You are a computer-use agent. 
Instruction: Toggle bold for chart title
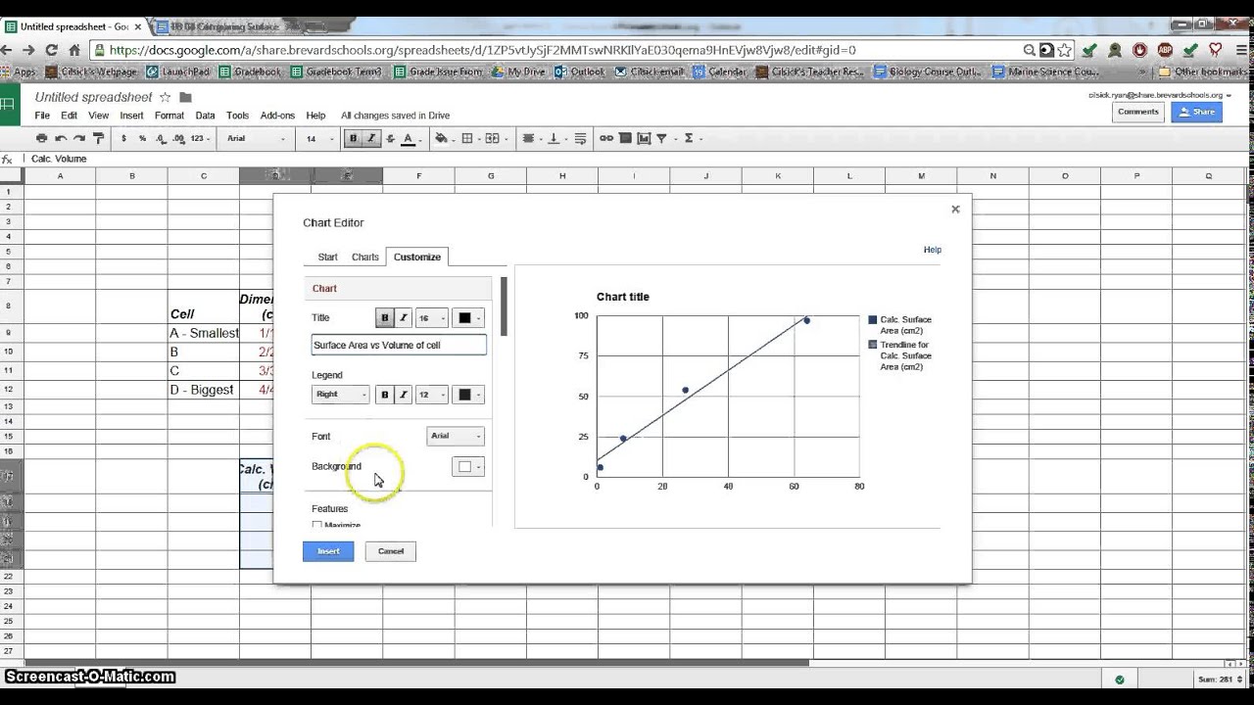click(x=384, y=317)
